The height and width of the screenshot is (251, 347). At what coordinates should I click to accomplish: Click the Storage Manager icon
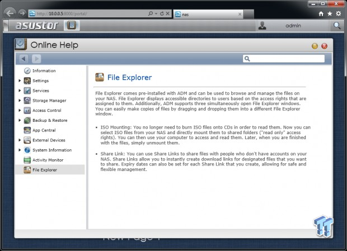[x=27, y=101]
